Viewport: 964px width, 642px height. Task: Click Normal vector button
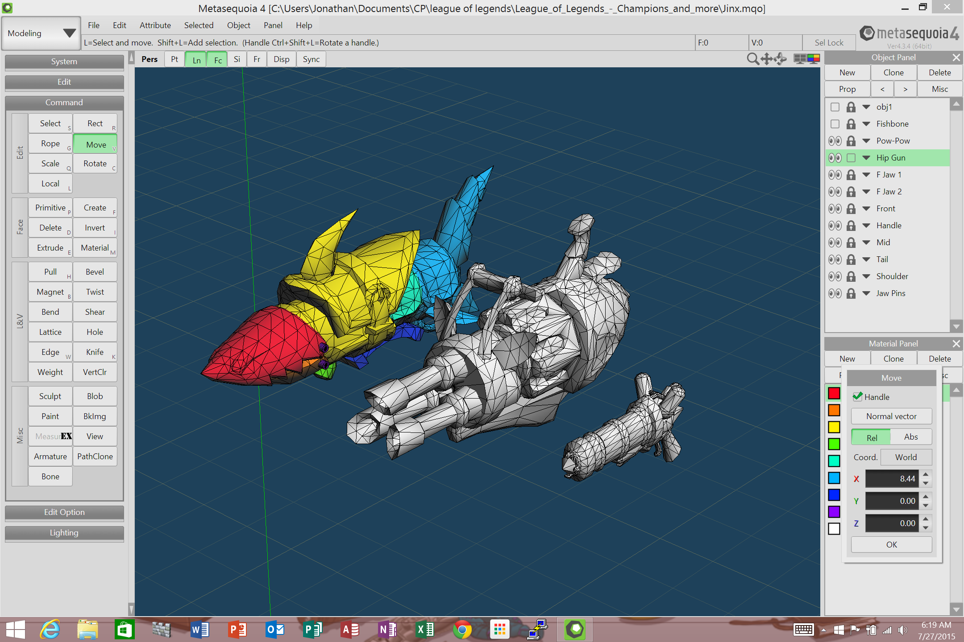pyautogui.click(x=892, y=416)
